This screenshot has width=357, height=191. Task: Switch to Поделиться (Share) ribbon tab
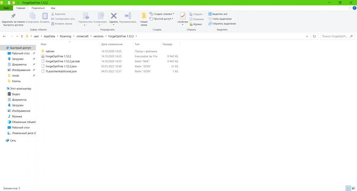coord(38,8)
